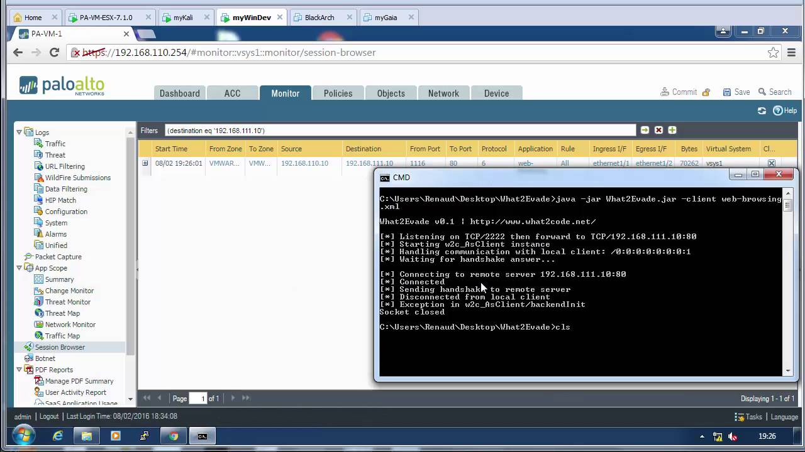Screen dimensions: 805x452
Task: Sort by Application column header
Action: point(535,149)
